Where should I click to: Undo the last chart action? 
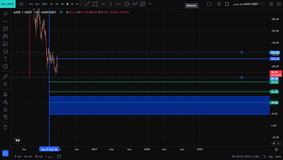[150, 4]
